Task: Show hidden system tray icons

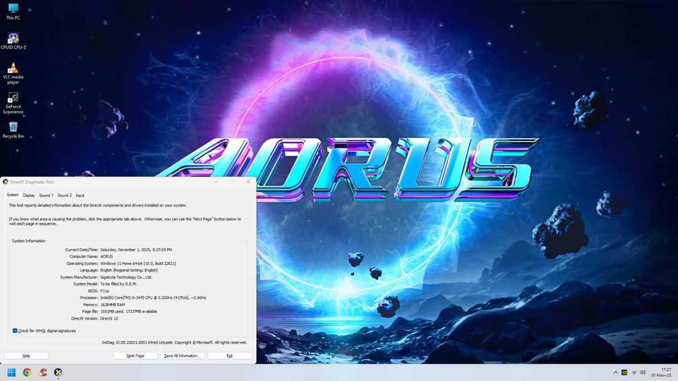Action: click(616, 372)
